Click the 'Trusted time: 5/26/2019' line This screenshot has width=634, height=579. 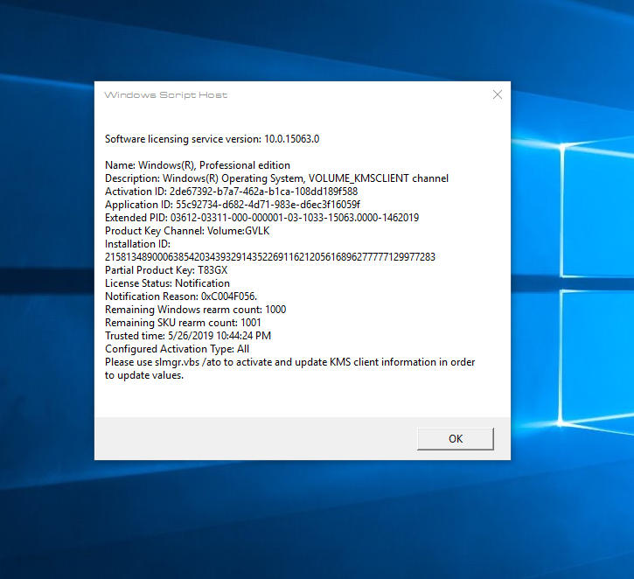188,336
